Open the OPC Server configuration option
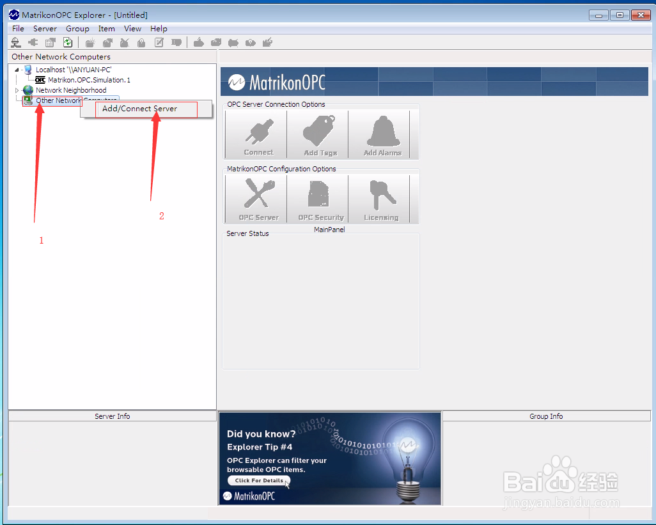This screenshot has width=656, height=525. pos(256,199)
